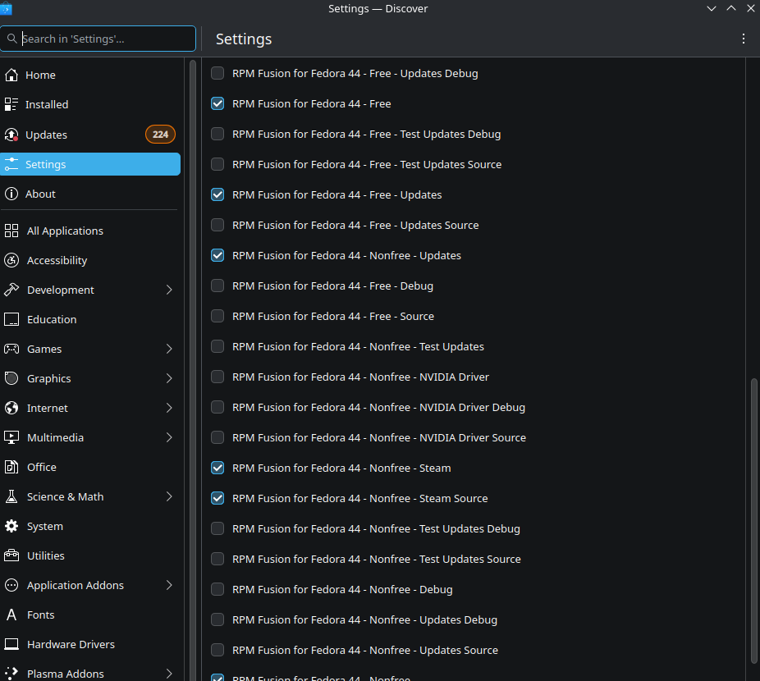The height and width of the screenshot is (681, 760).
Task: Expand the Games category chevron
Action: [x=169, y=349]
